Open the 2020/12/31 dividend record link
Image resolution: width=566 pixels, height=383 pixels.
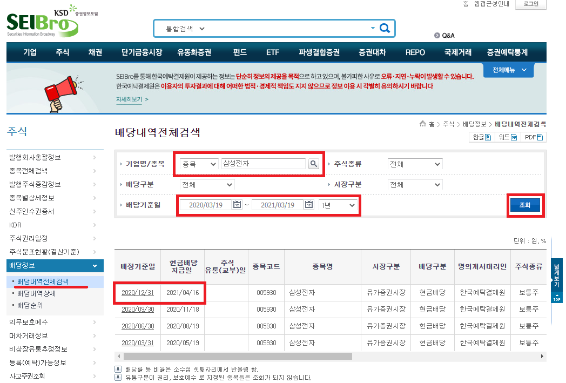(x=138, y=293)
